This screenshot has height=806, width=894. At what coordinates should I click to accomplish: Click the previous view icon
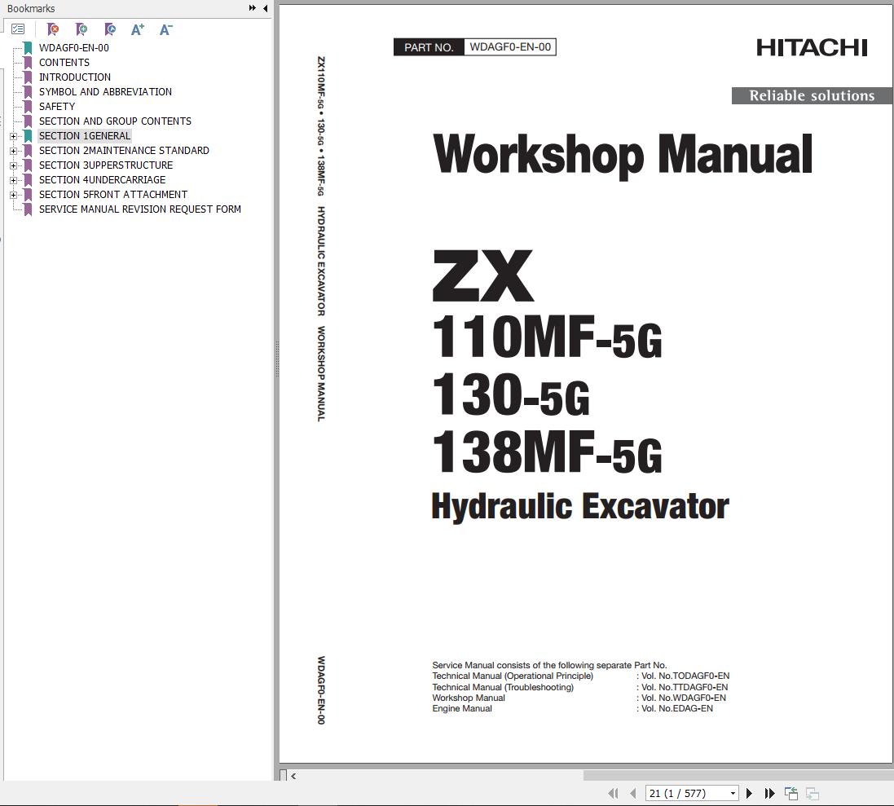click(x=791, y=793)
